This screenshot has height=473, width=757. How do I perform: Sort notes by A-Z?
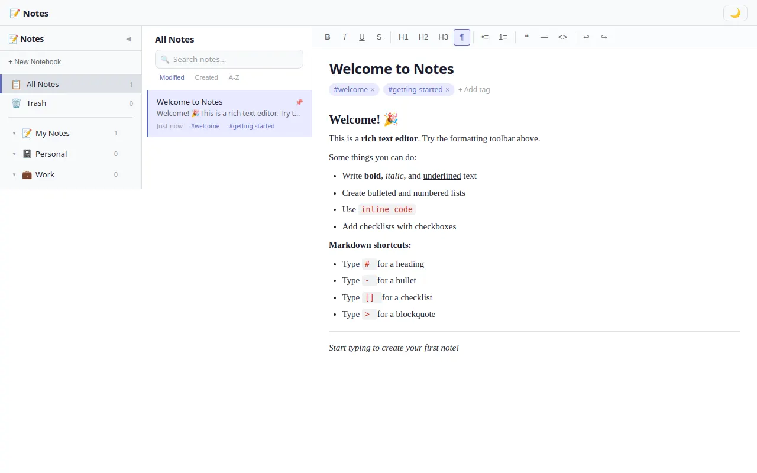click(234, 77)
